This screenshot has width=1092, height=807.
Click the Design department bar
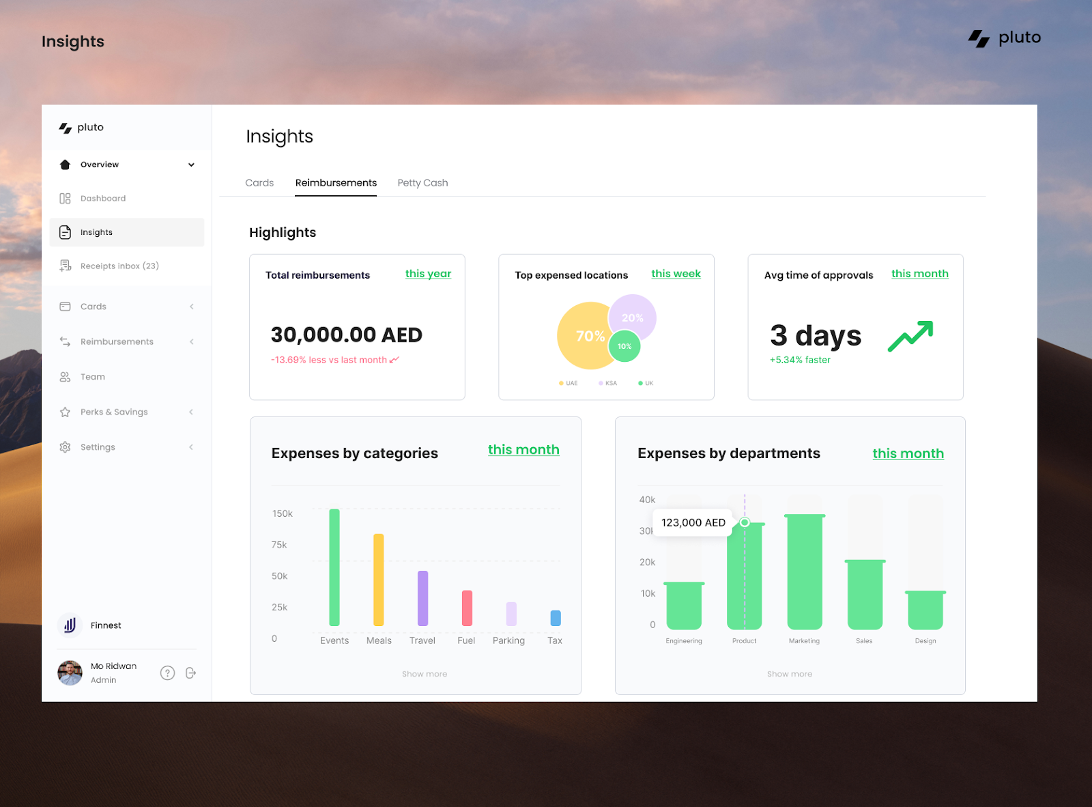[925, 610]
